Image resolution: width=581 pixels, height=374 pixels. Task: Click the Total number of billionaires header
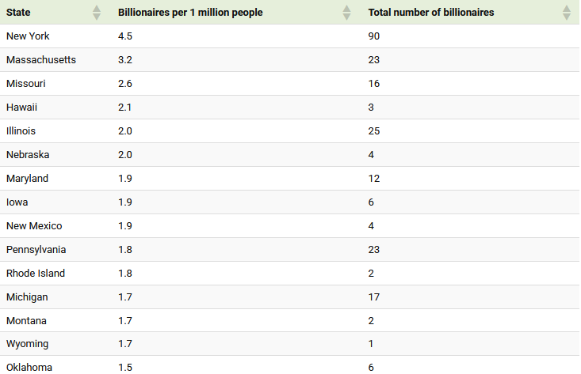(x=431, y=13)
